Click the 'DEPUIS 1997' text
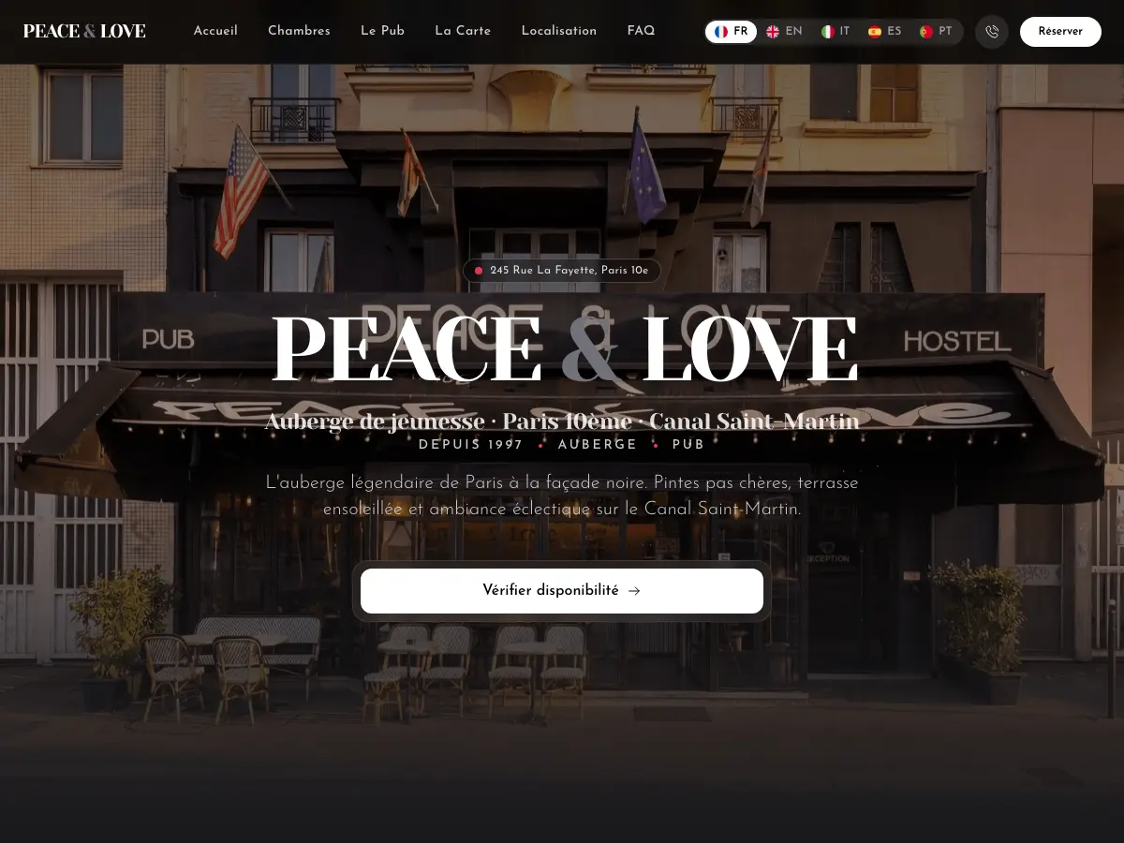1124x843 pixels. 471,444
